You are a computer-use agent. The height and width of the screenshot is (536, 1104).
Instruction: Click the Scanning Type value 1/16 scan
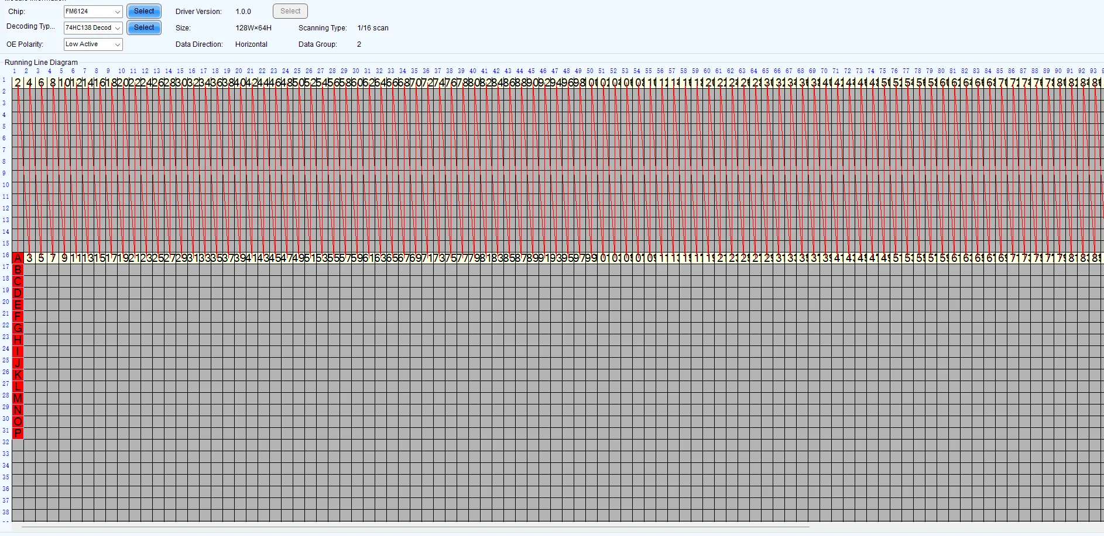373,28
